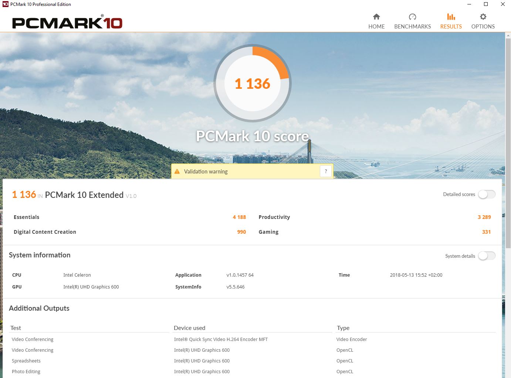The image size is (511, 378).
Task: Click the Device used column header
Action: tap(189, 328)
